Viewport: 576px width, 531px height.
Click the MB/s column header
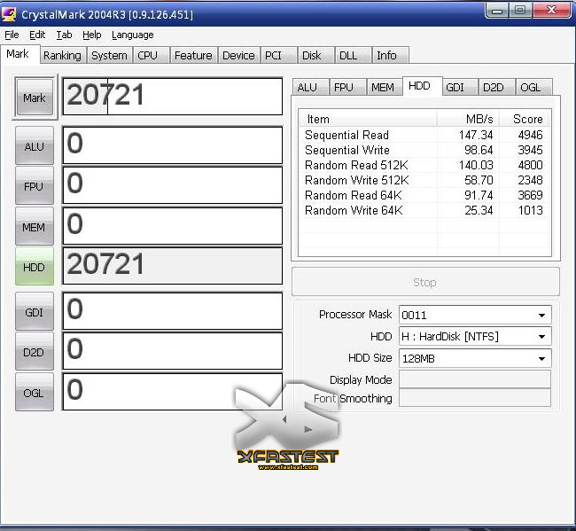pyautogui.click(x=468, y=119)
